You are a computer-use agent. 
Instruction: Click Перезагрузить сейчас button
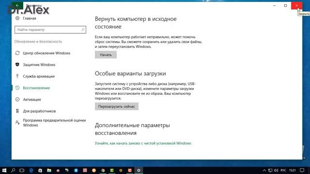(117, 106)
